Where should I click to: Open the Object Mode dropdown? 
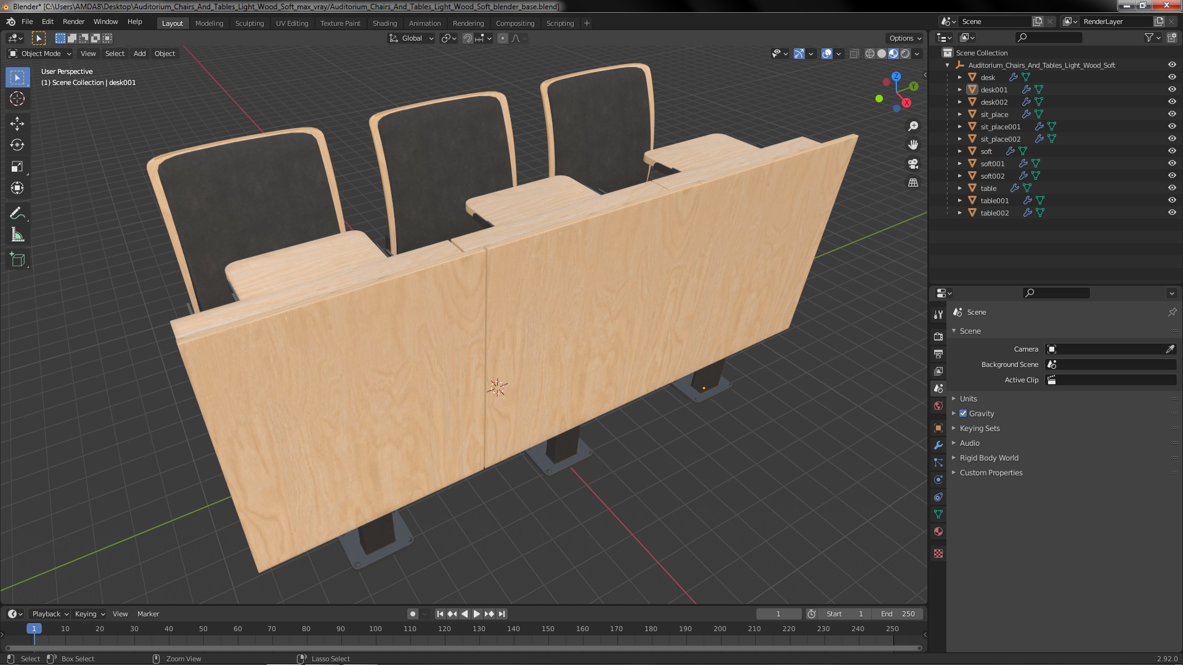(41, 54)
